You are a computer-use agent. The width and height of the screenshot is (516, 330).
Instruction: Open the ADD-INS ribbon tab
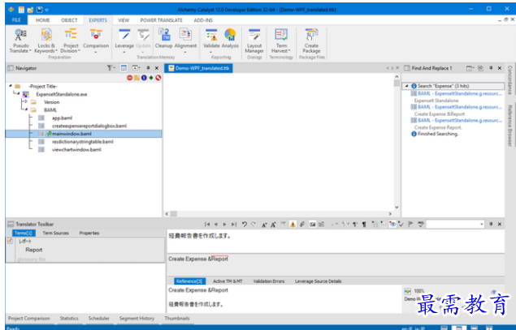click(x=203, y=20)
